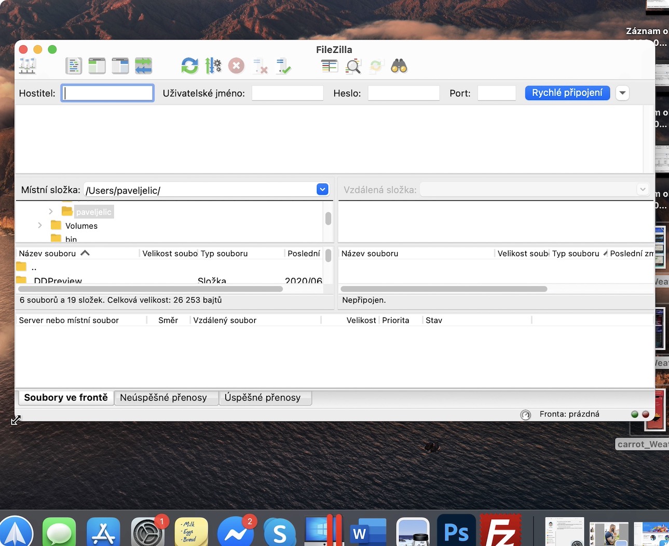Sort local files by Velikost souboru
Viewport: 669px width, 546px height.
click(169, 254)
